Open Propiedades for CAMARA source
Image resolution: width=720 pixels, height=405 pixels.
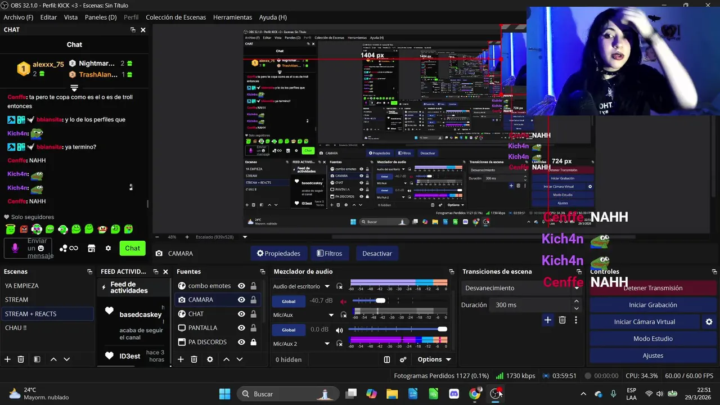pyautogui.click(x=278, y=254)
